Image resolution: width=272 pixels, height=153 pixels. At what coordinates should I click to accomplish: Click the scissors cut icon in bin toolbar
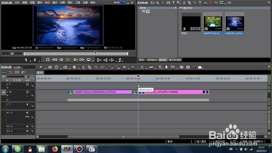pyautogui.click(x=184, y=3)
